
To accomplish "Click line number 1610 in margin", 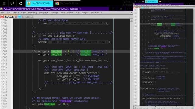I will point(4,61).
